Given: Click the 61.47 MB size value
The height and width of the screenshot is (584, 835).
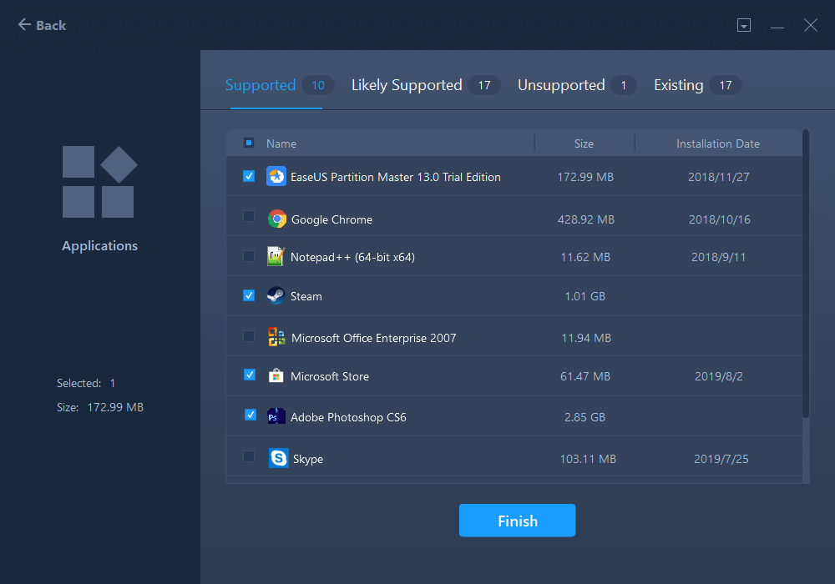Looking at the screenshot, I should (x=585, y=376).
